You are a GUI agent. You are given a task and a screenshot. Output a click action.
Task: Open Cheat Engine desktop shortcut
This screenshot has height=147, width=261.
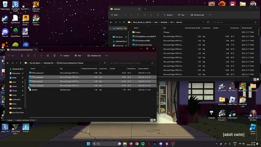232,114
